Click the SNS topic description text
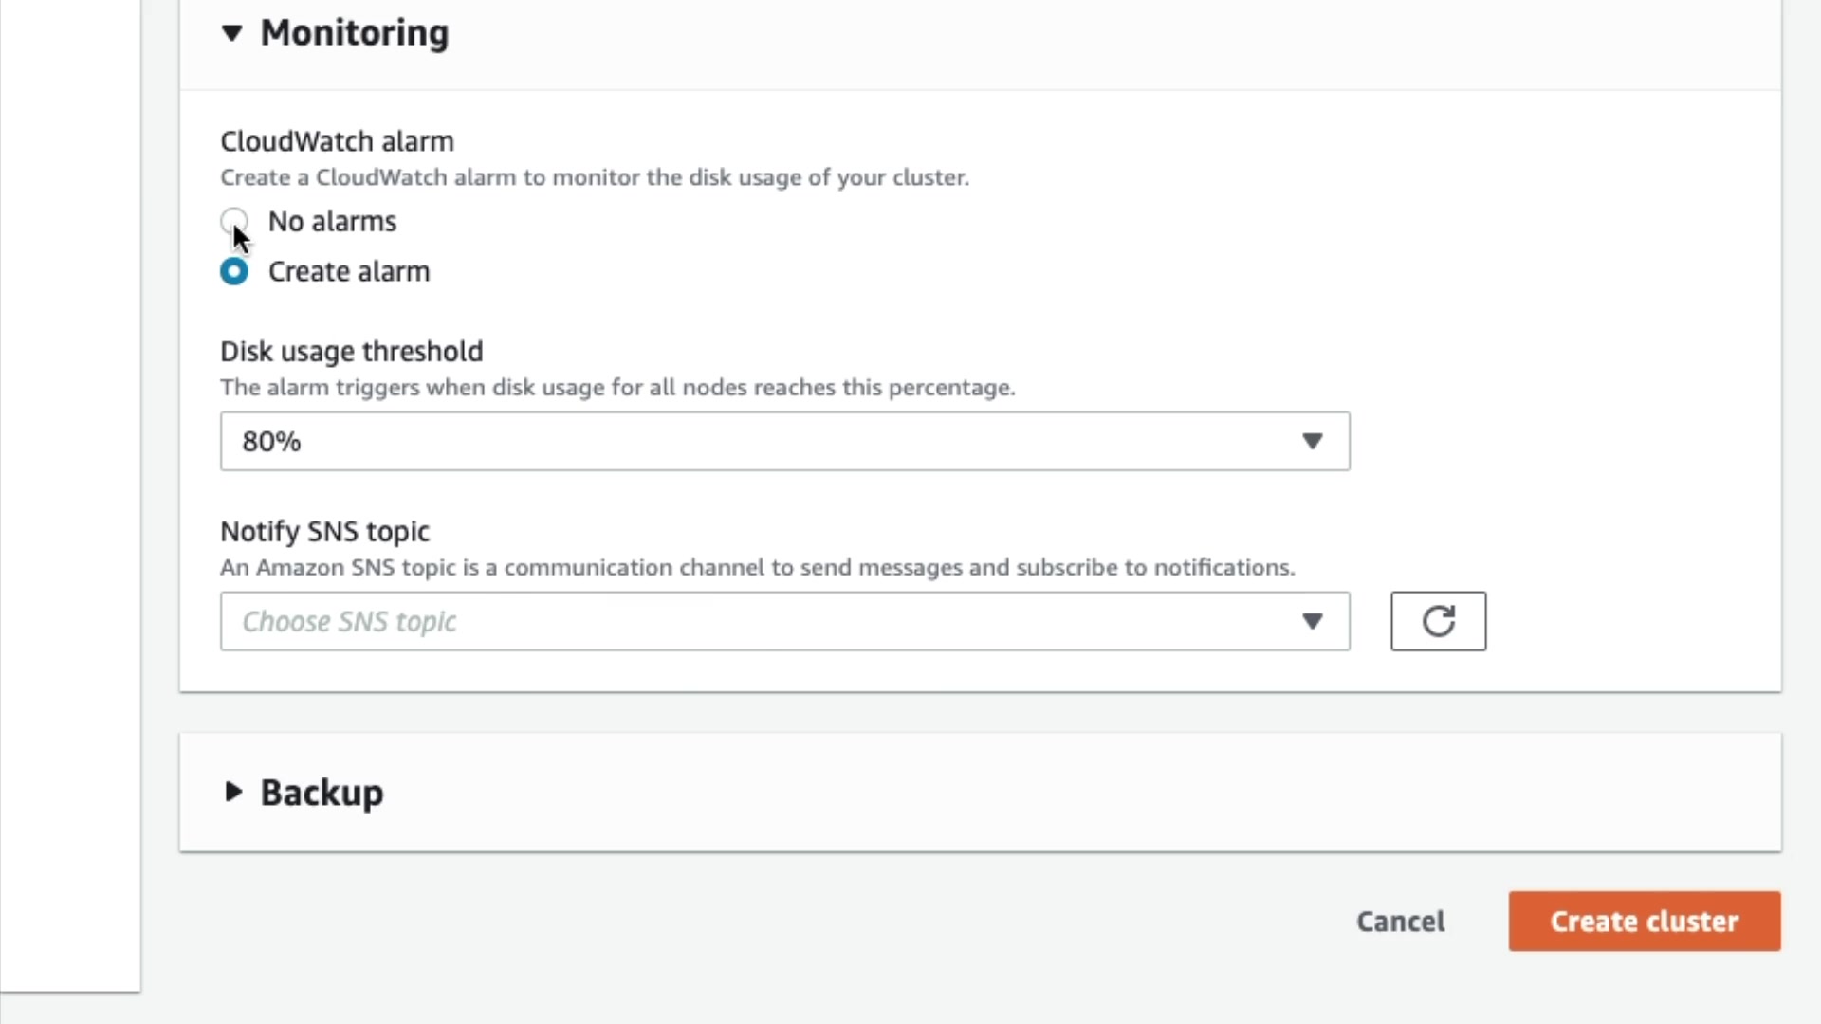The image size is (1821, 1024). coord(757,568)
